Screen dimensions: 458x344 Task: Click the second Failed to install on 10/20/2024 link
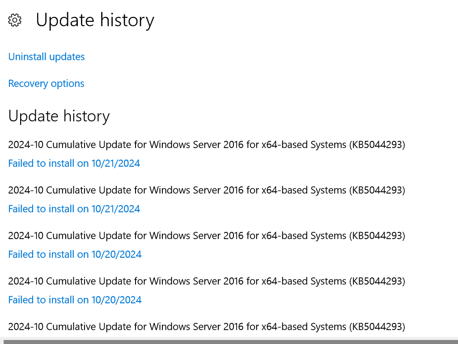(x=74, y=300)
